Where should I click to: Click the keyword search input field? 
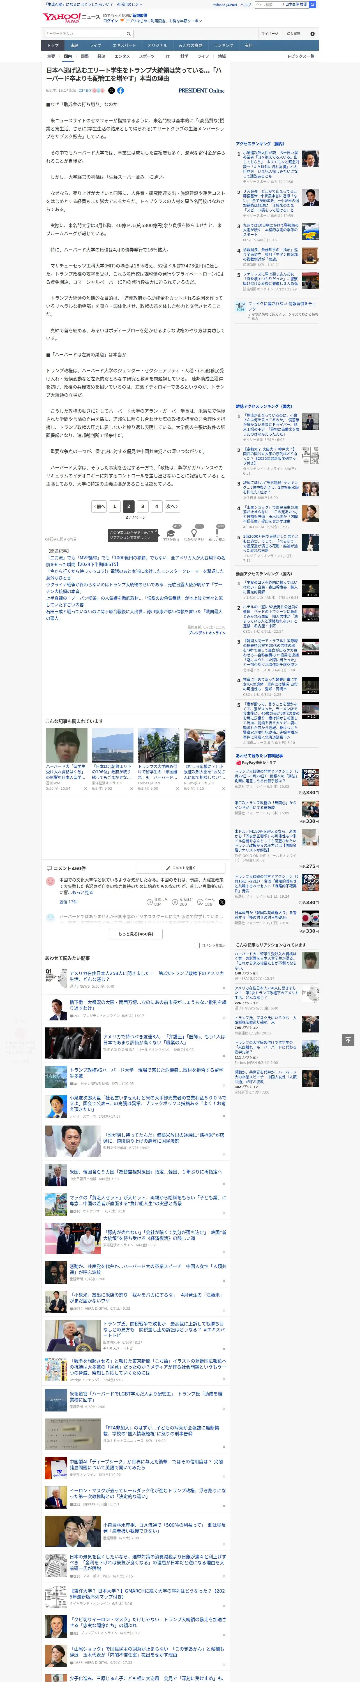(x=84, y=34)
